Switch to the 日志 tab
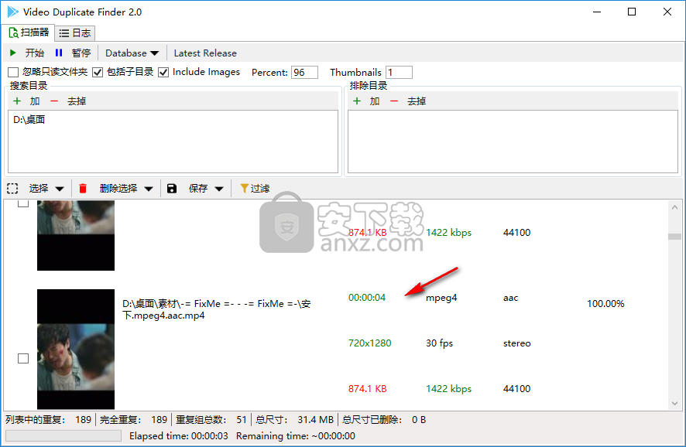 [x=75, y=32]
